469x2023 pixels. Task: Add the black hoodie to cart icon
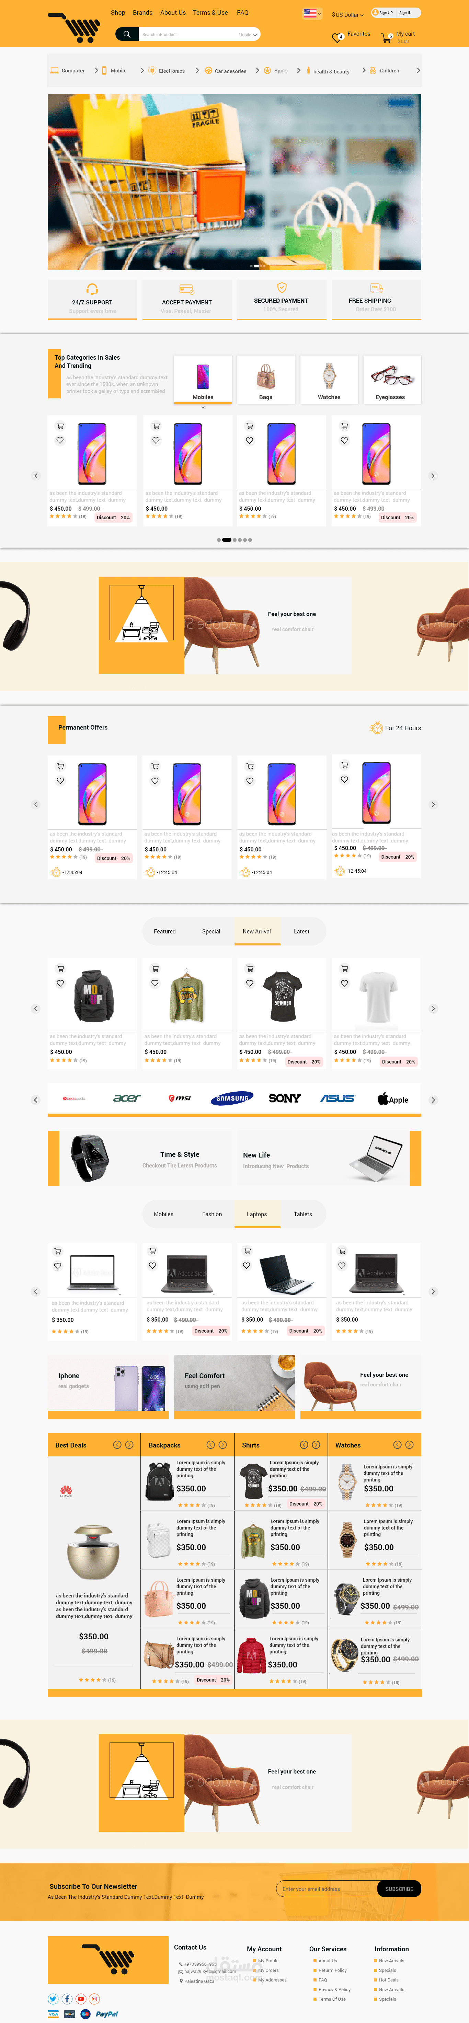[x=60, y=968]
